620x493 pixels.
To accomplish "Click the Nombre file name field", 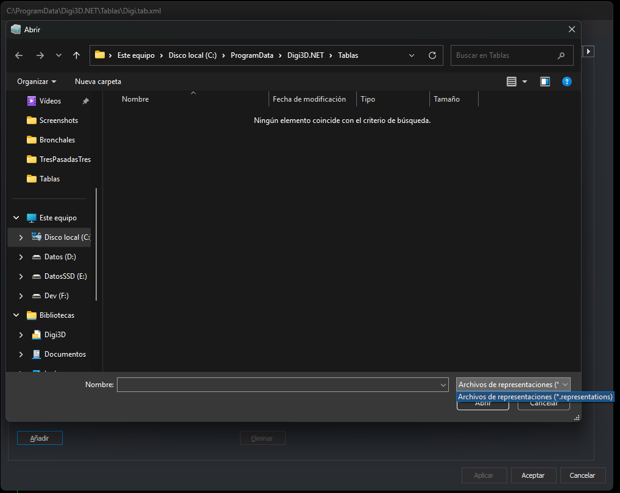I will (x=283, y=385).
